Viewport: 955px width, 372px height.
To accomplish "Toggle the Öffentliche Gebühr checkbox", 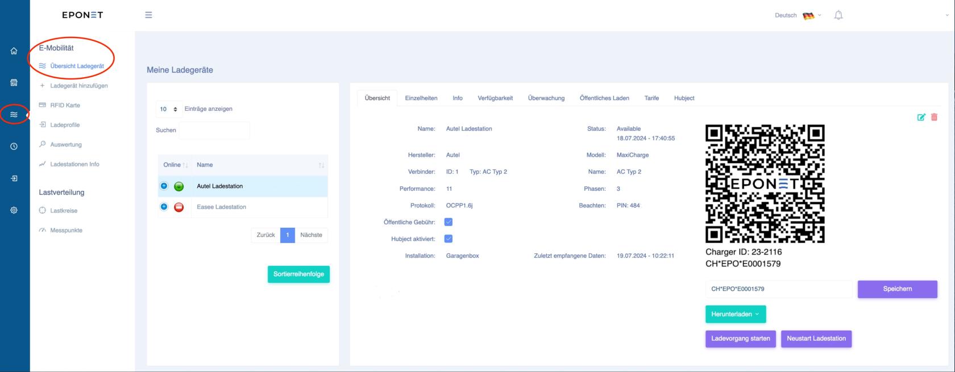I will tap(448, 222).
